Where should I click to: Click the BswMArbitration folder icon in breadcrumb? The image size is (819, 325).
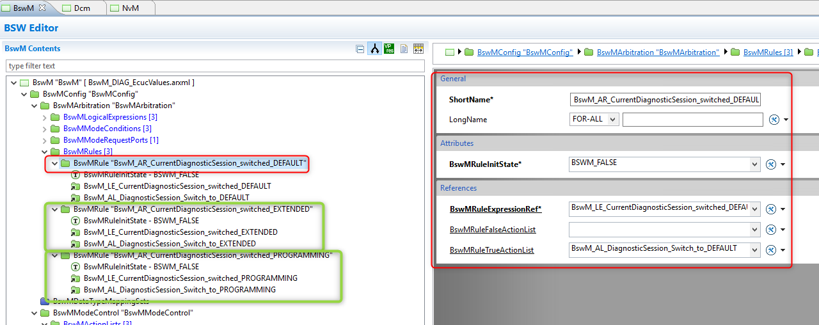(589, 52)
